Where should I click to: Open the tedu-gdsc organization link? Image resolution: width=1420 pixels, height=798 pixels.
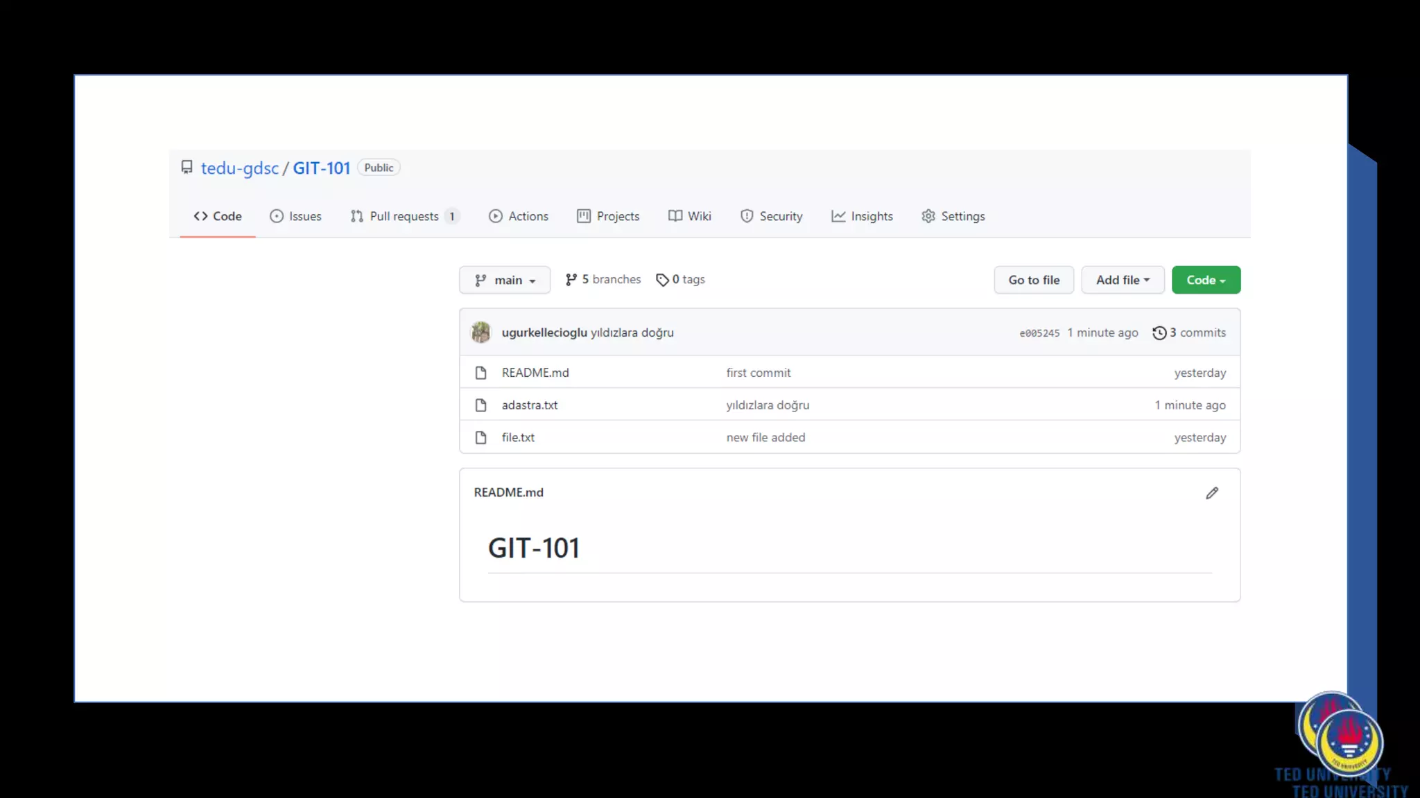(x=239, y=168)
